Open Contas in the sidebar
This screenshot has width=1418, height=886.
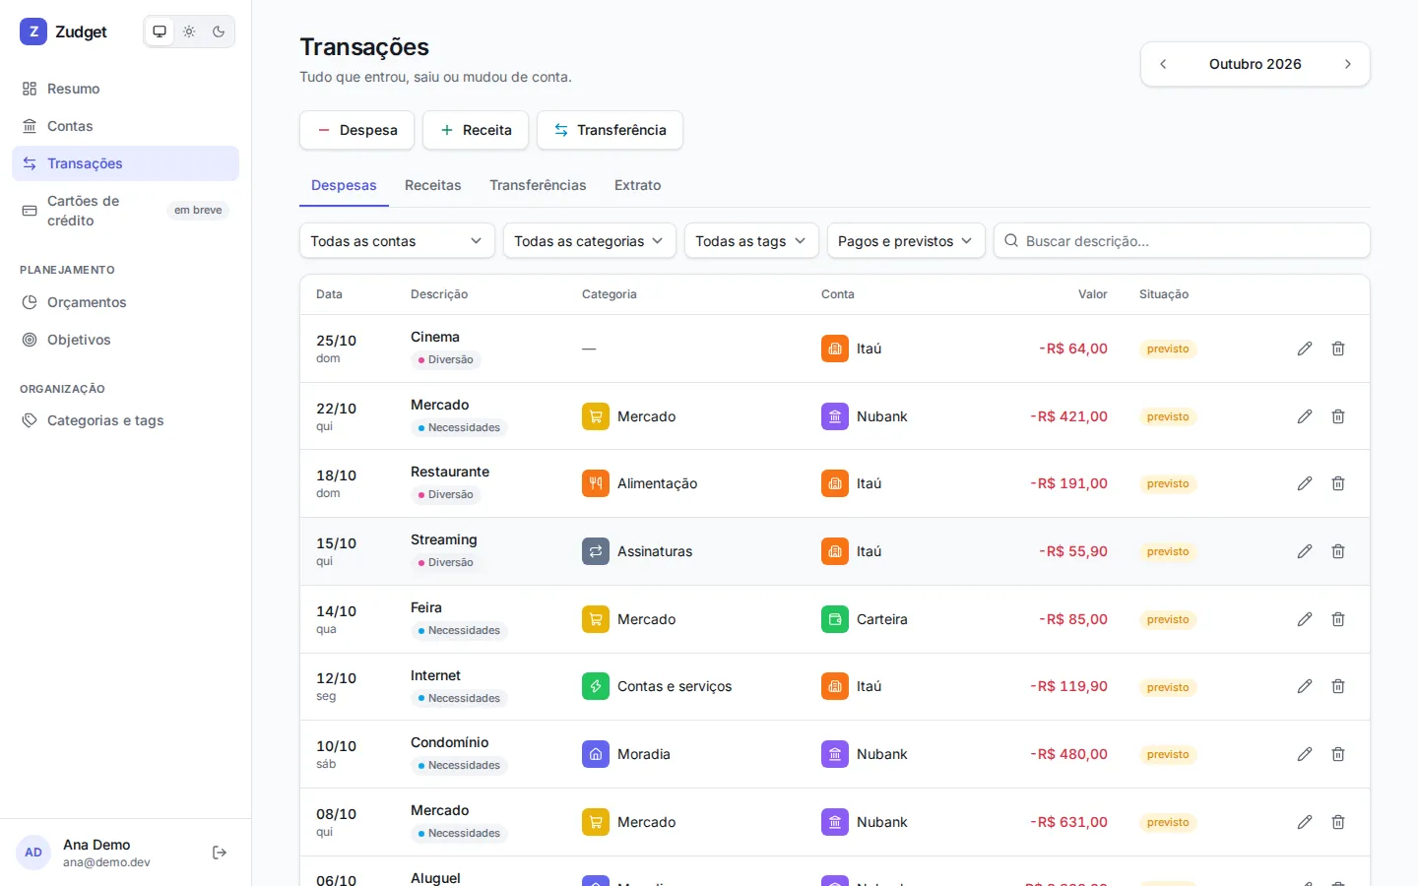click(x=125, y=126)
